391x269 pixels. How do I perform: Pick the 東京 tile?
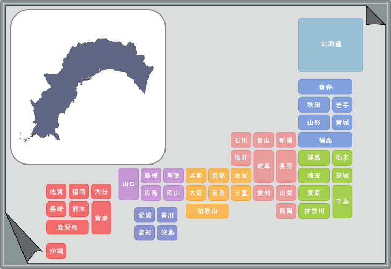314,193
